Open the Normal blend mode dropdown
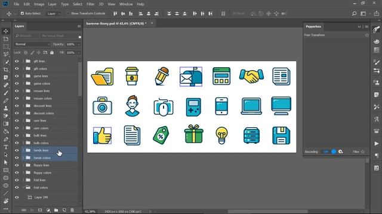 [32, 44]
